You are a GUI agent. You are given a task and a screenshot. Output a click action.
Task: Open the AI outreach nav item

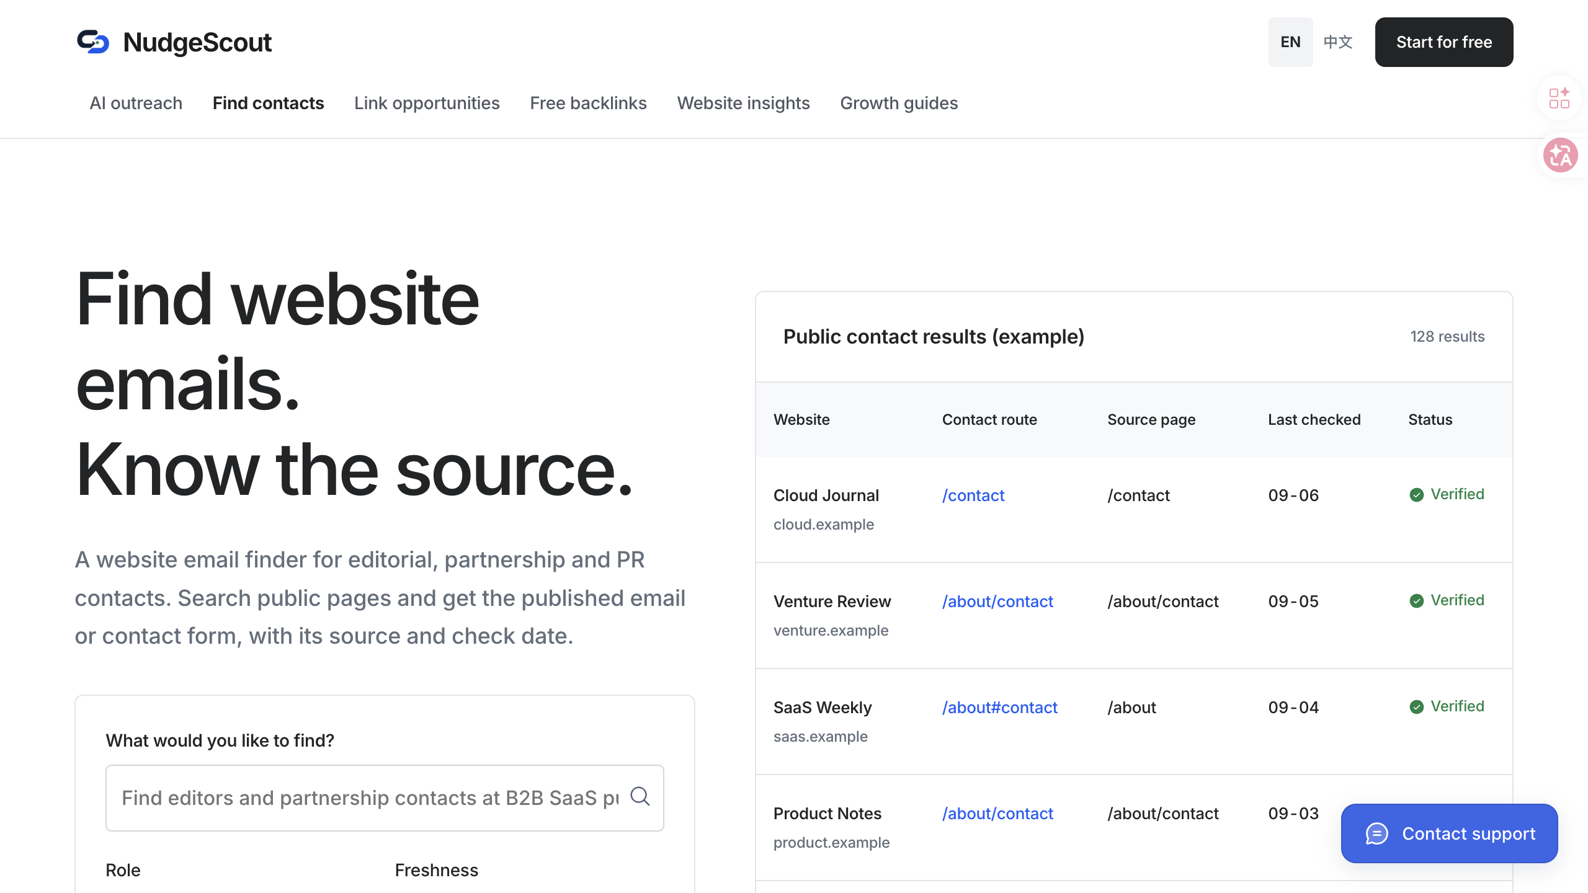136,103
